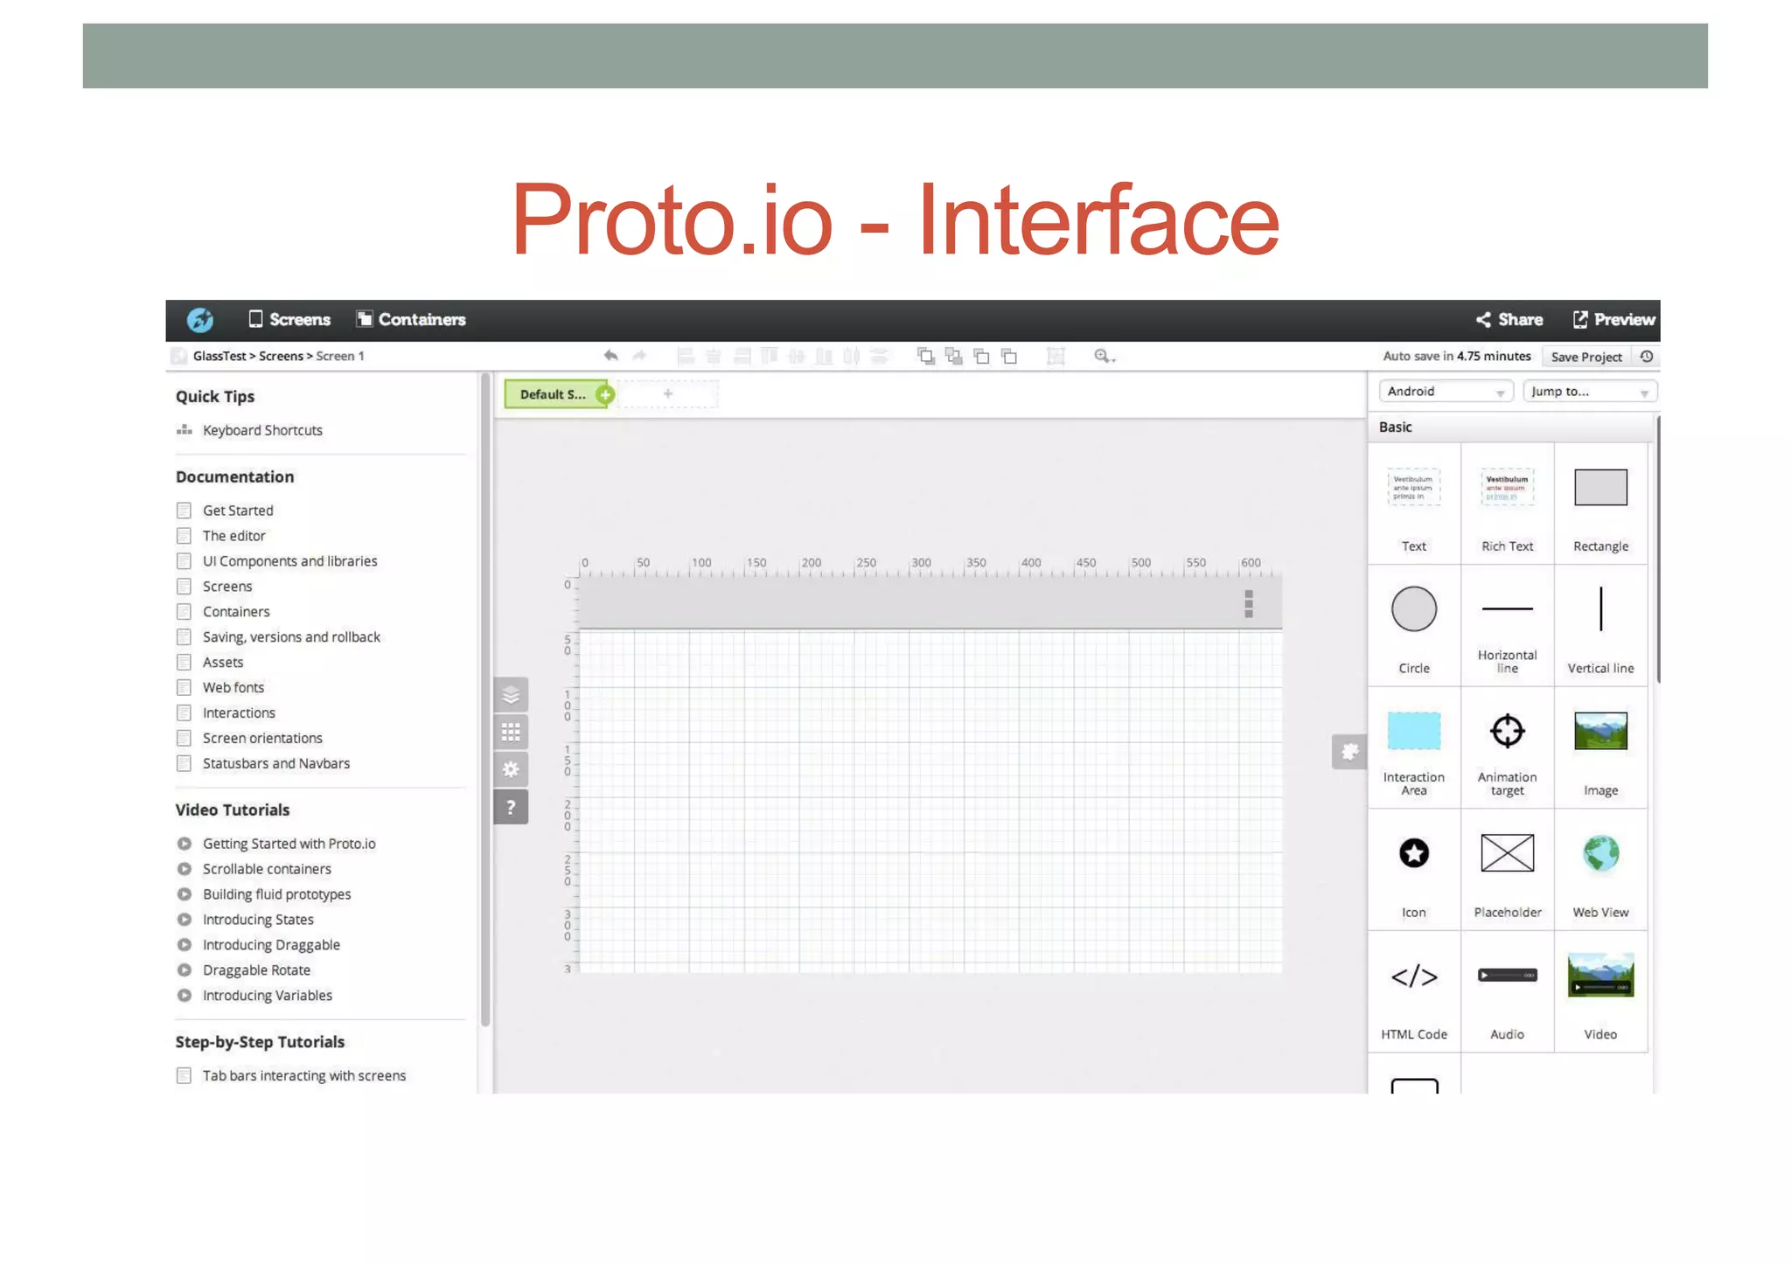Viewport: 1791px width, 1265px height.
Task: Select the Circle component
Action: (x=1414, y=625)
